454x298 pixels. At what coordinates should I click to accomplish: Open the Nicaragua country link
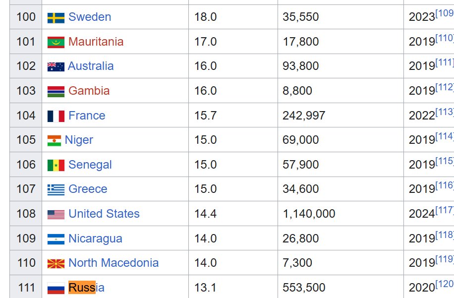pos(95,238)
